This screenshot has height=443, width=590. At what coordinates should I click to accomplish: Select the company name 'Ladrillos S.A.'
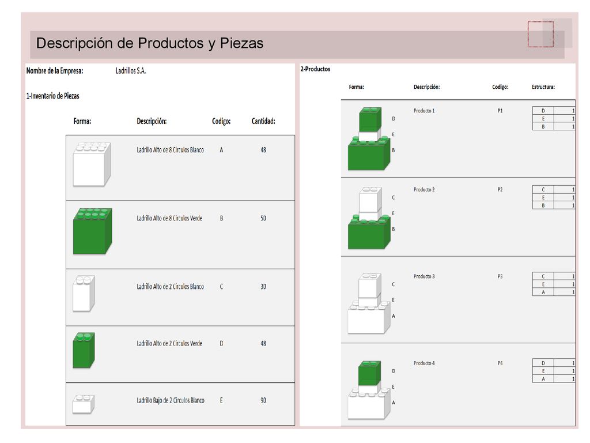pos(131,71)
